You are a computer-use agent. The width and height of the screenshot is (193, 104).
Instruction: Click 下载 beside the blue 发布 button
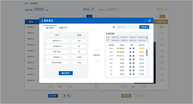(x=67, y=96)
